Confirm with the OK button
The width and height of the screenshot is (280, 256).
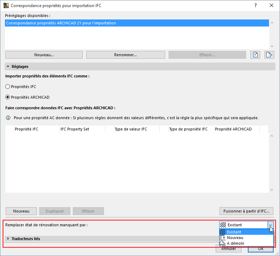pyautogui.click(x=261, y=249)
